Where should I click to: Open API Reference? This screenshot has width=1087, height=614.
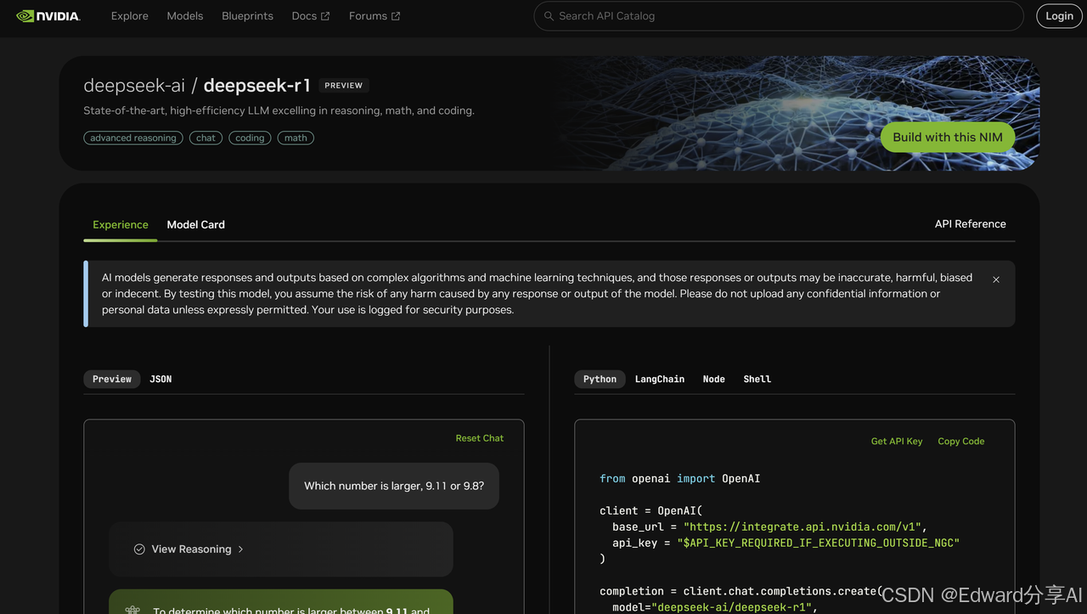coord(971,224)
